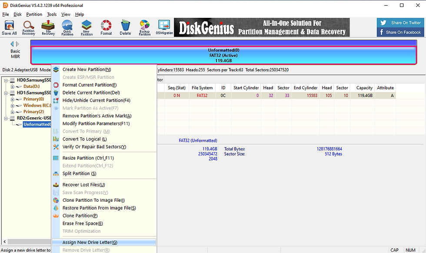Open the Partition Recovery tool
This screenshot has width=426, height=253.
tap(29, 27)
